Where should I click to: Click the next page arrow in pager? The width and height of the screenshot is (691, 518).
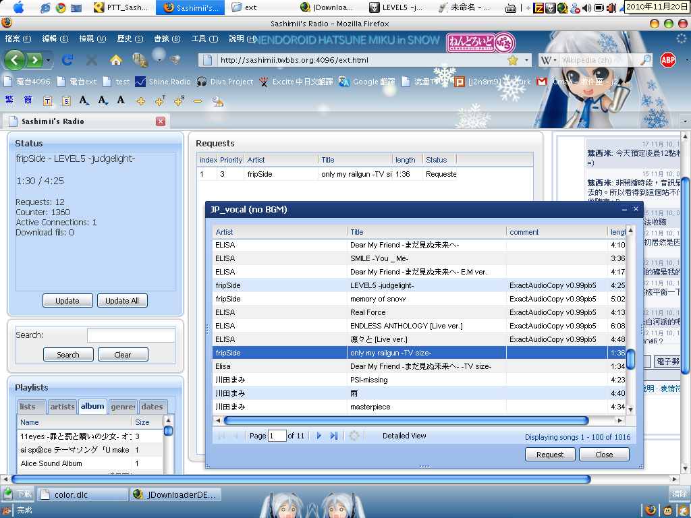(x=319, y=436)
